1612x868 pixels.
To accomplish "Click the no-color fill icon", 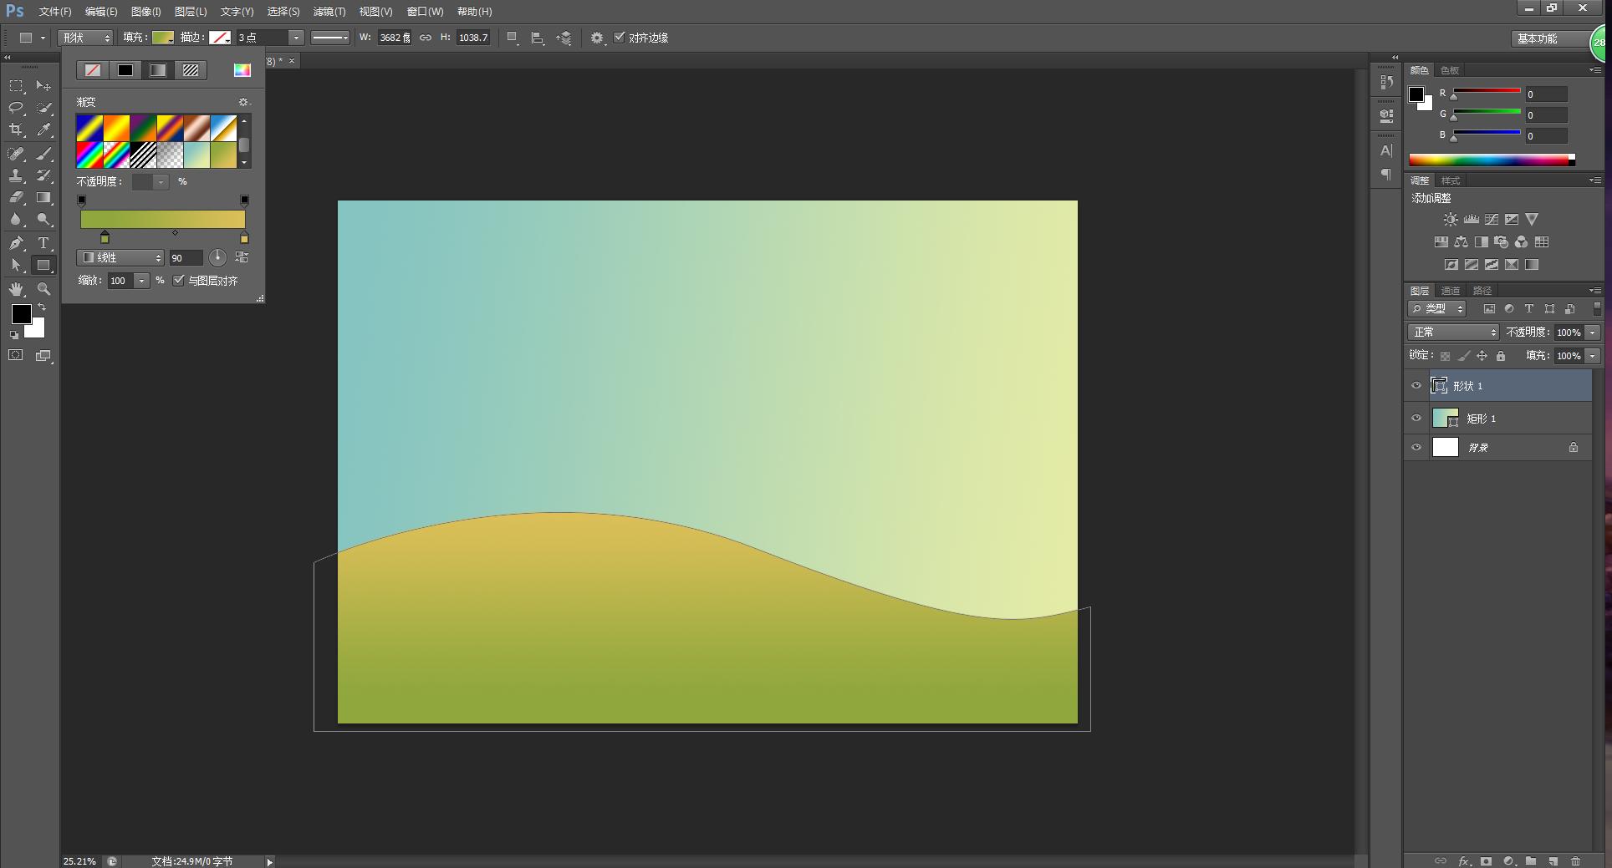I will (92, 70).
